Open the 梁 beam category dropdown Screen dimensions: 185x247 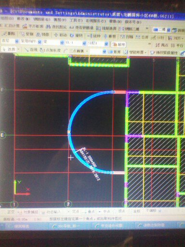[53, 42]
